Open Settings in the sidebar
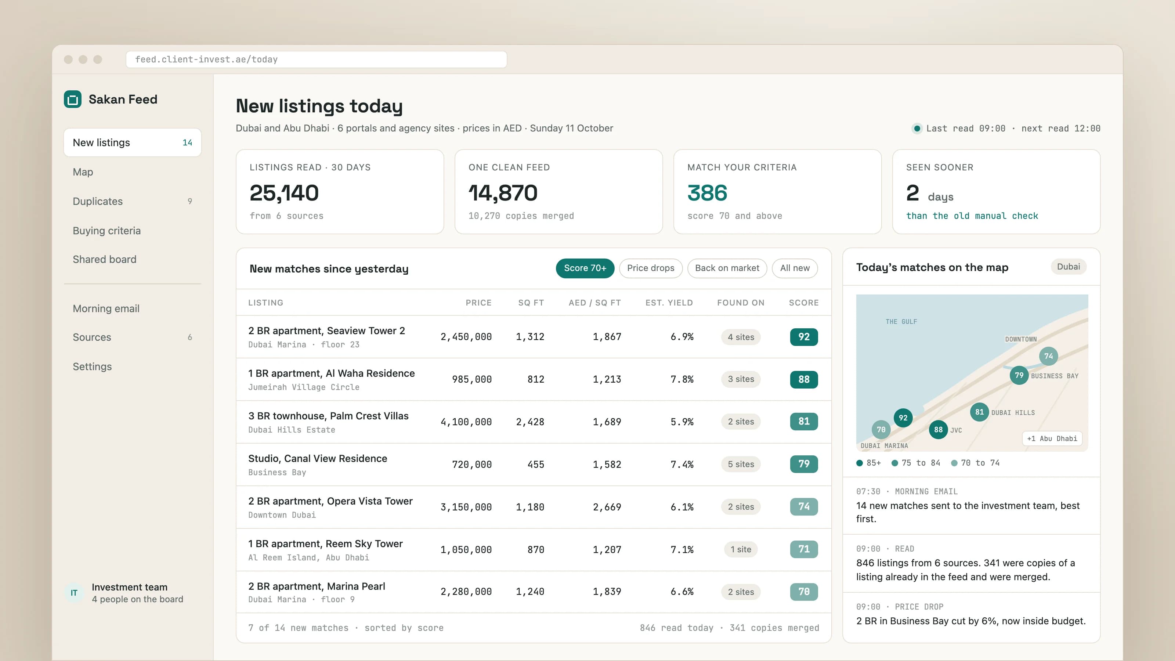This screenshot has height=661, width=1175. pos(132,366)
